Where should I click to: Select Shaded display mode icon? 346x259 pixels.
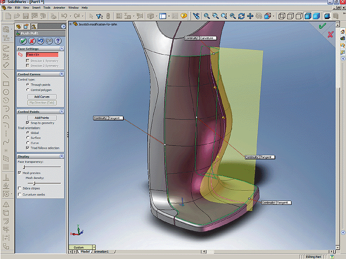(x=317, y=16)
